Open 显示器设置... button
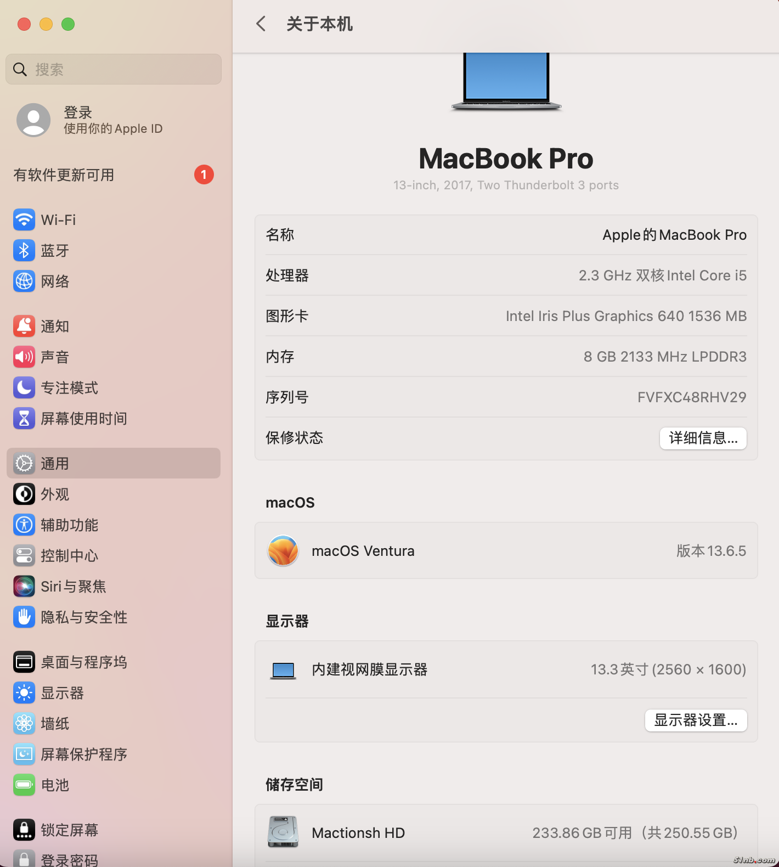The image size is (779, 867). pos(696,720)
